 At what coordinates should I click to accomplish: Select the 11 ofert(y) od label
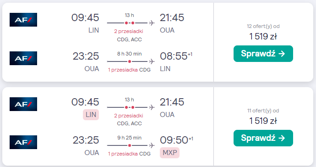(263, 111)
